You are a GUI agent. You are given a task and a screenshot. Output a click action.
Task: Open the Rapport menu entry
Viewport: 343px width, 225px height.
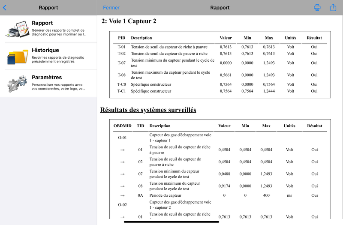[x=48, y=29]
